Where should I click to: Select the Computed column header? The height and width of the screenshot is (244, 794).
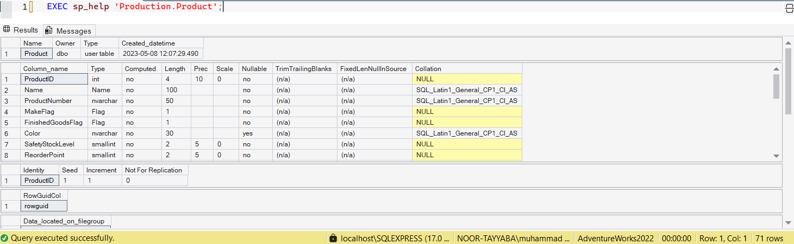(x=141, y=69)
